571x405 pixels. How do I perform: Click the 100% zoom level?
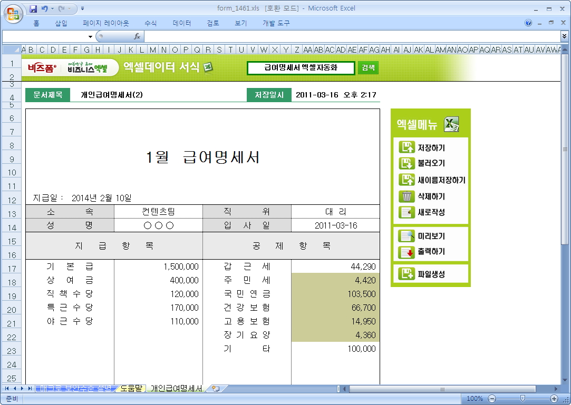pyautogui.click(x=475, y=399)
